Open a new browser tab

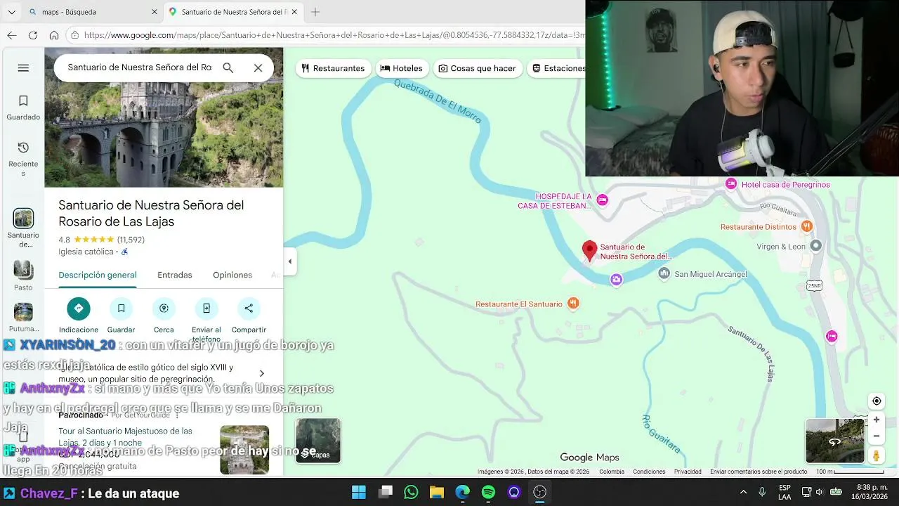click(315, 12)
